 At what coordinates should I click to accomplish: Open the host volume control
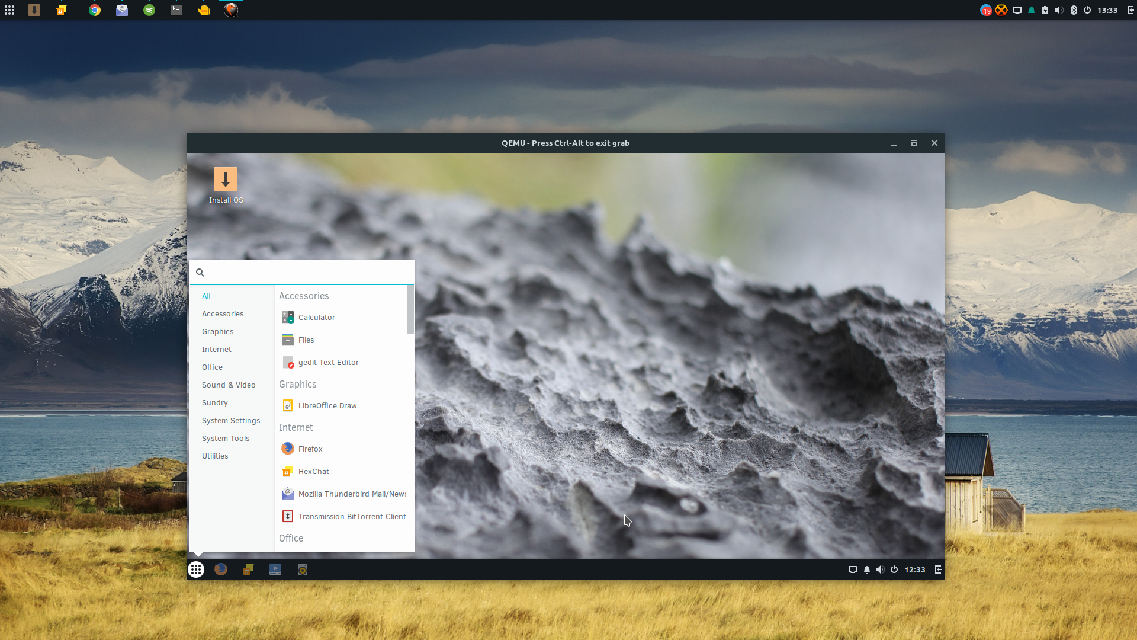(x=1059, y=10)
